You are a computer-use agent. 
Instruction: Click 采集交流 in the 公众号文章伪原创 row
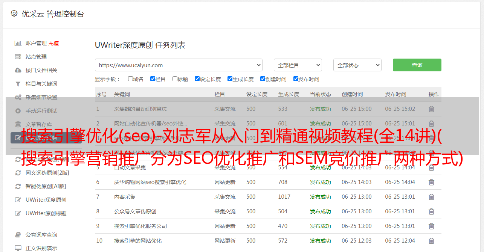(x=225, y=211)
